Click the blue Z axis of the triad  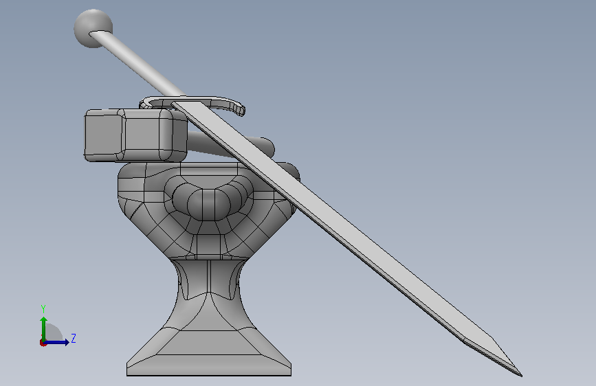click(x=57, y=342)
